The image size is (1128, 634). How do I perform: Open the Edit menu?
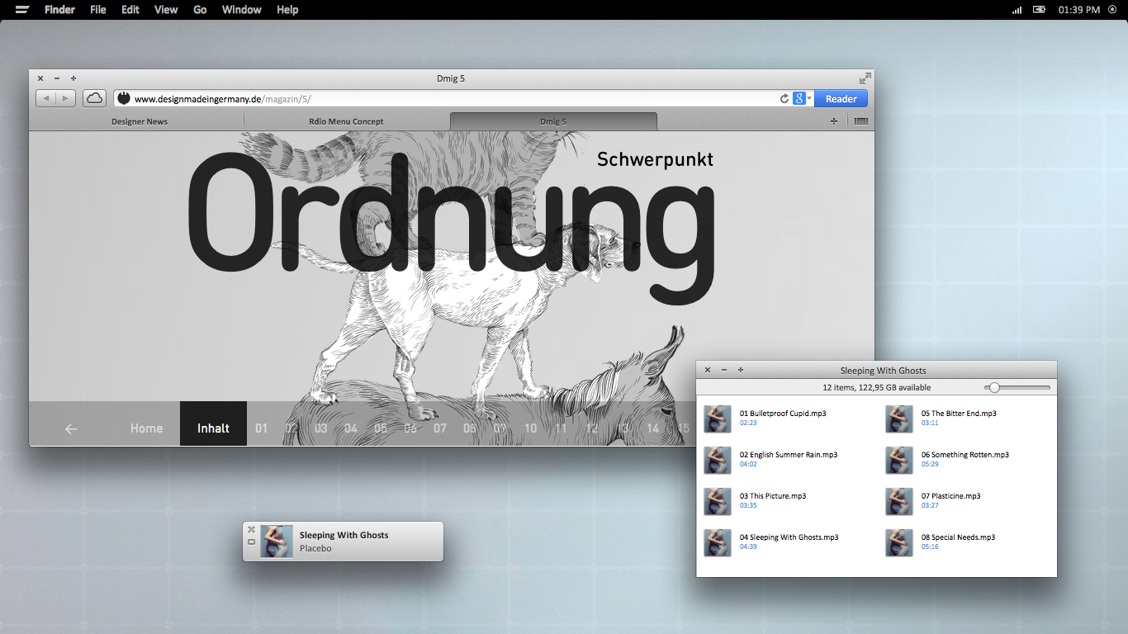130,10
